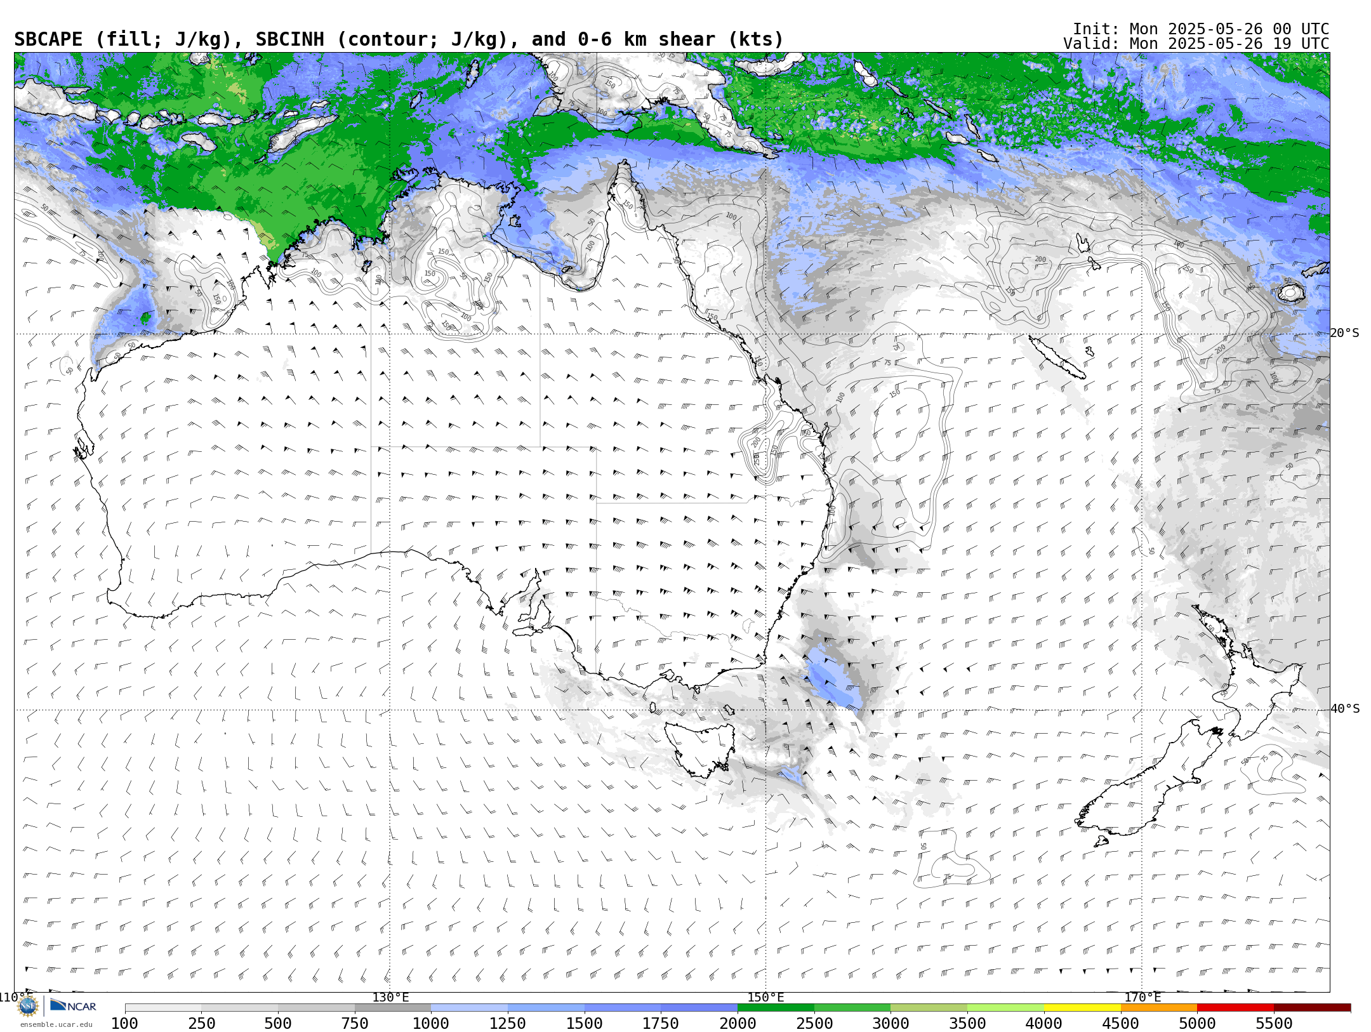Click the colorbar label 500
The width and height of the screenshot is (1371, 1032).
point(278,1024)
